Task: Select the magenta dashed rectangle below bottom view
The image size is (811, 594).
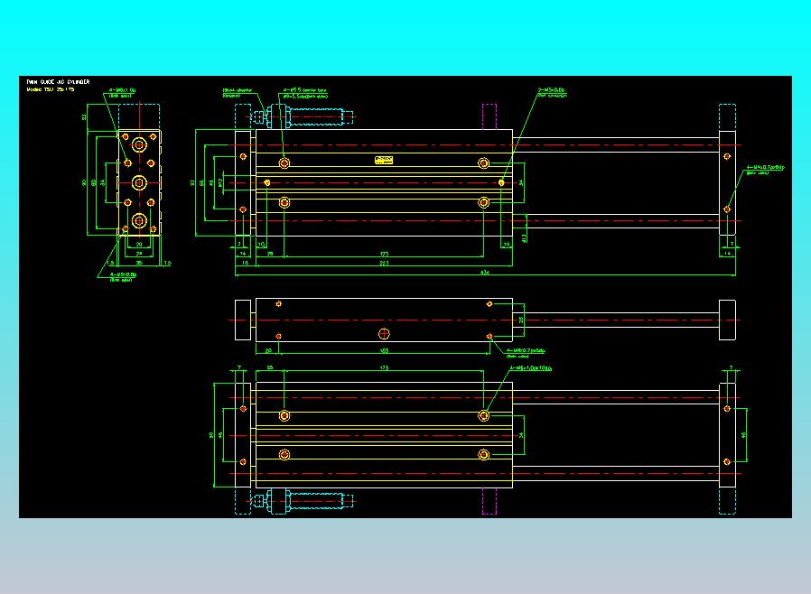Action: [x=489, y=501]
